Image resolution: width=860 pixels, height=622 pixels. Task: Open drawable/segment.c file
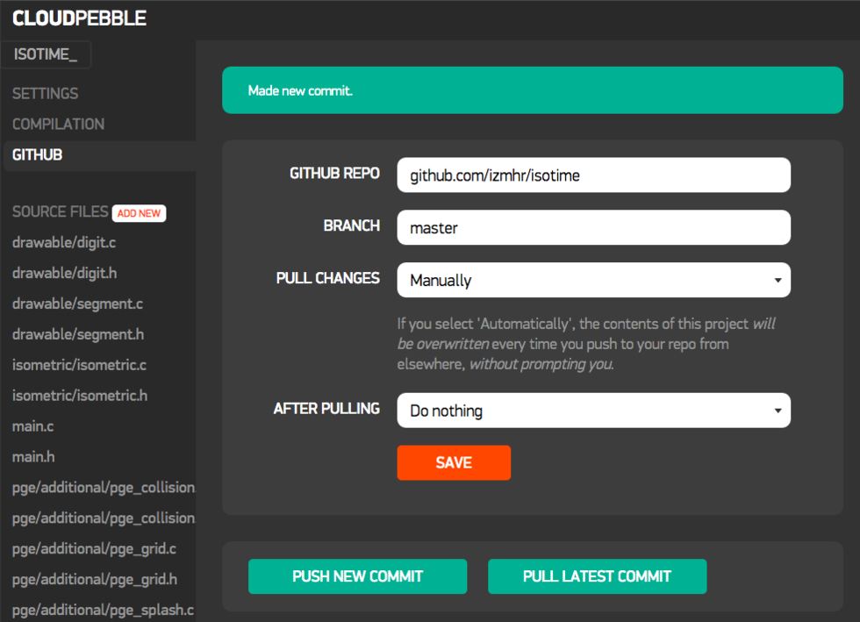[x=77, y=304]
